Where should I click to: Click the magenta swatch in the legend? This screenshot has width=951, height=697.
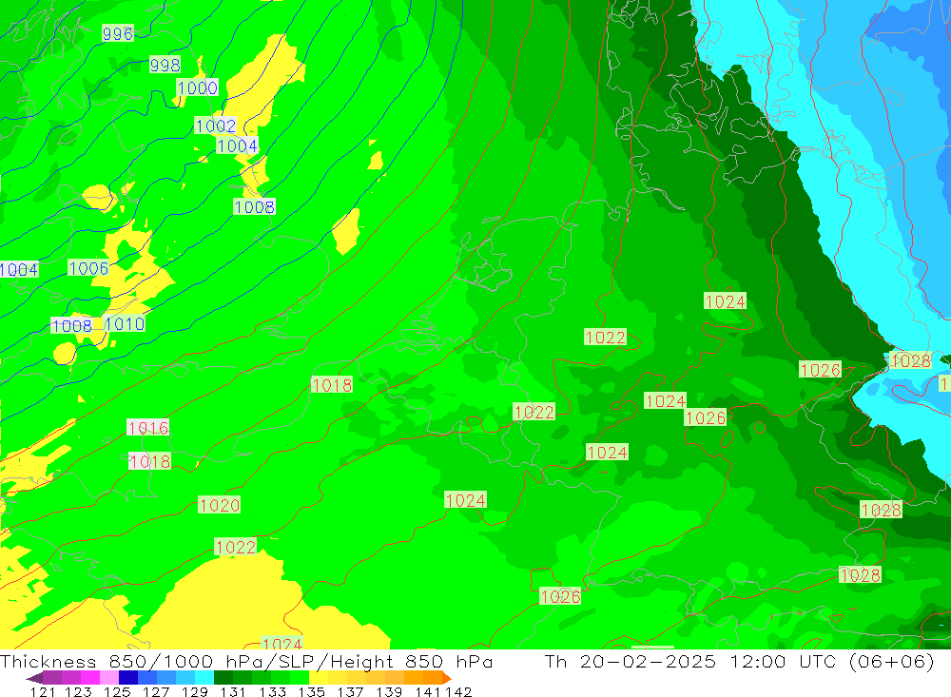click(90, 678)
